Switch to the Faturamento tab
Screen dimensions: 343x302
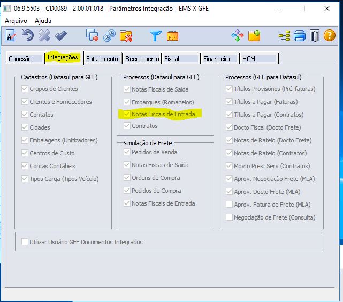coord(102,59)
